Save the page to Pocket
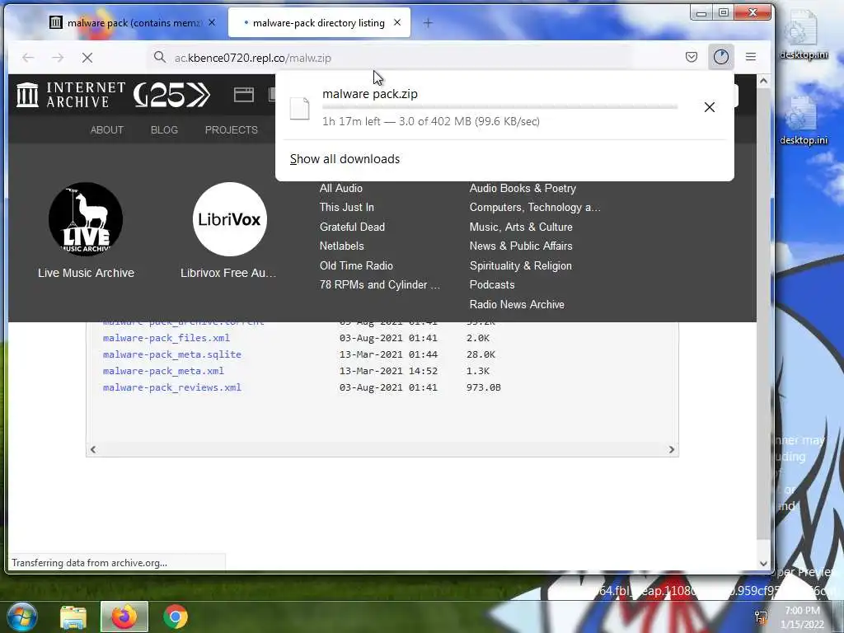This screenshot has width=844, height=633. [692, 57]
